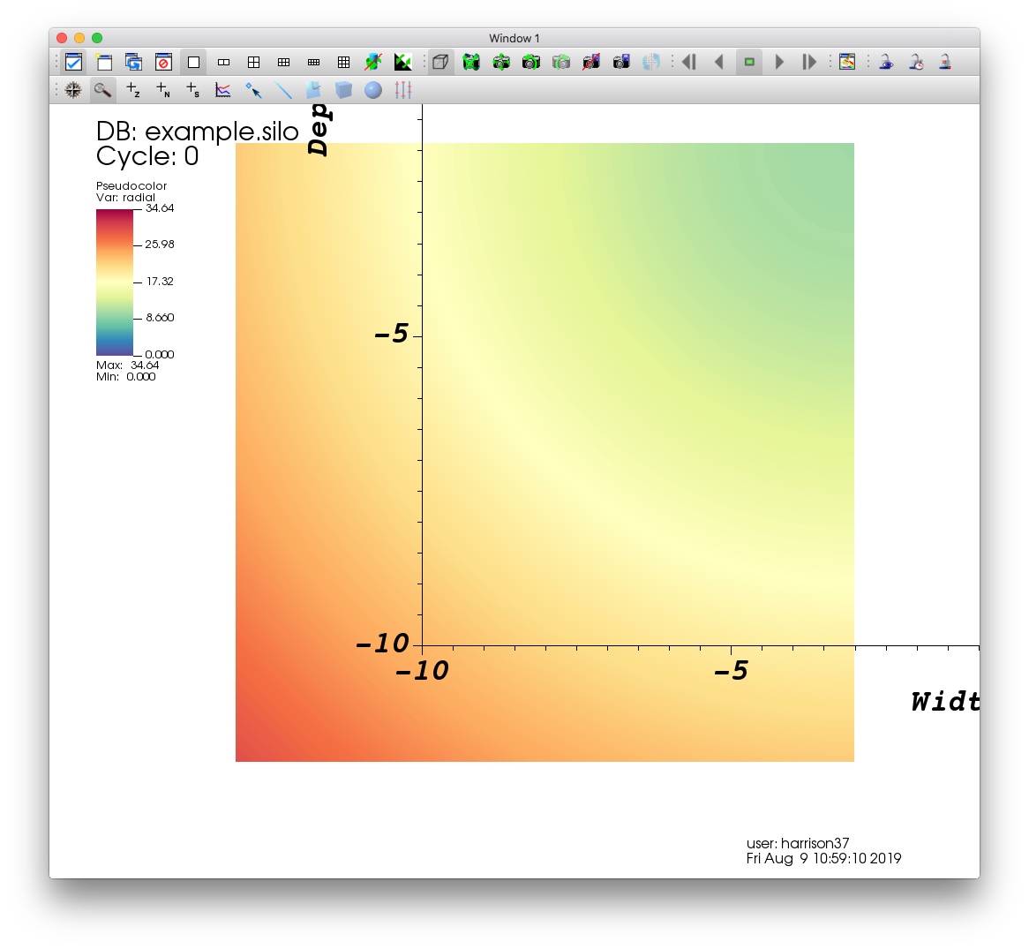Viewport: 1029px width, 949px height.
Task: Recenter the view
Action: 501,63
